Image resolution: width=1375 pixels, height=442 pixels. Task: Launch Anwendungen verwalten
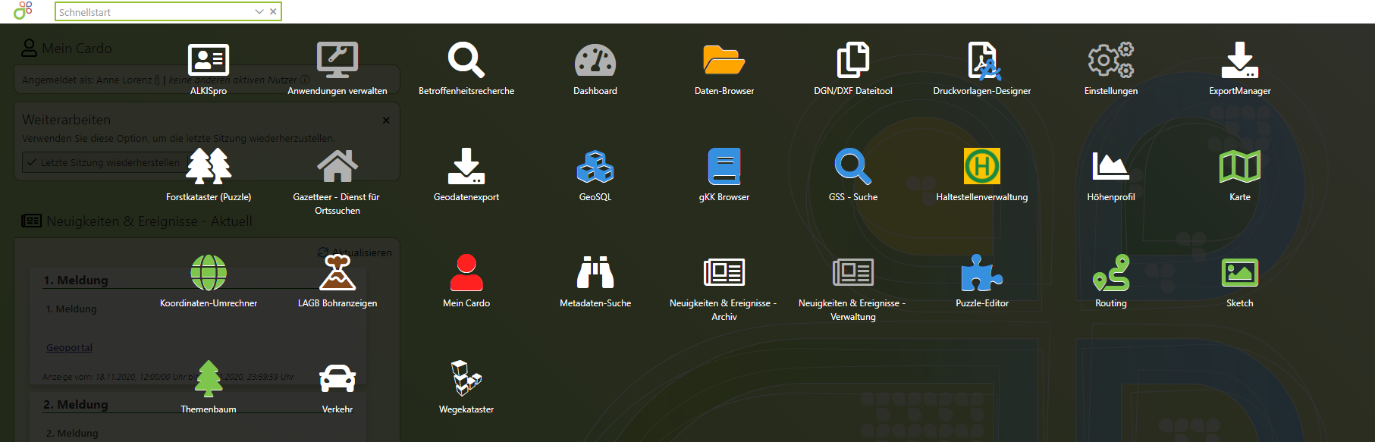(337, 60)
